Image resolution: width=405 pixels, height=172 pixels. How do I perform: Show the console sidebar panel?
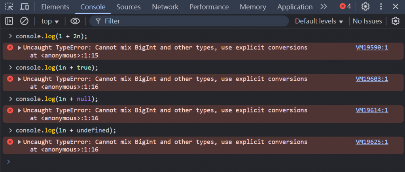(x=9, y=21)
